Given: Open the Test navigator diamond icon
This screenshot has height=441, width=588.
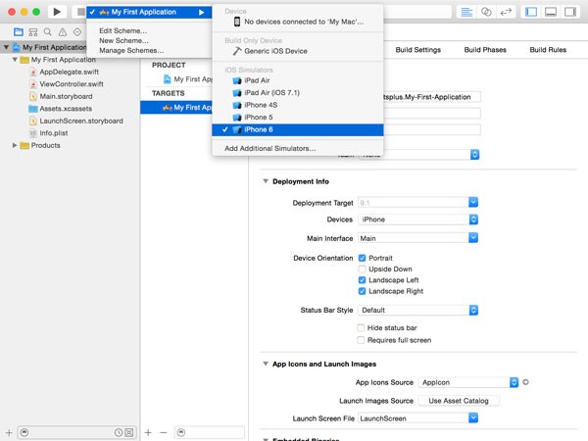Looking at the screenshot, I should pyautogui.click(x=77, y=32).
